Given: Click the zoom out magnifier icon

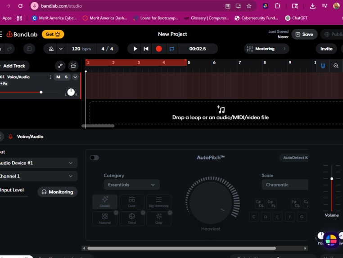Looking at the screenshot, I should 336,66.
